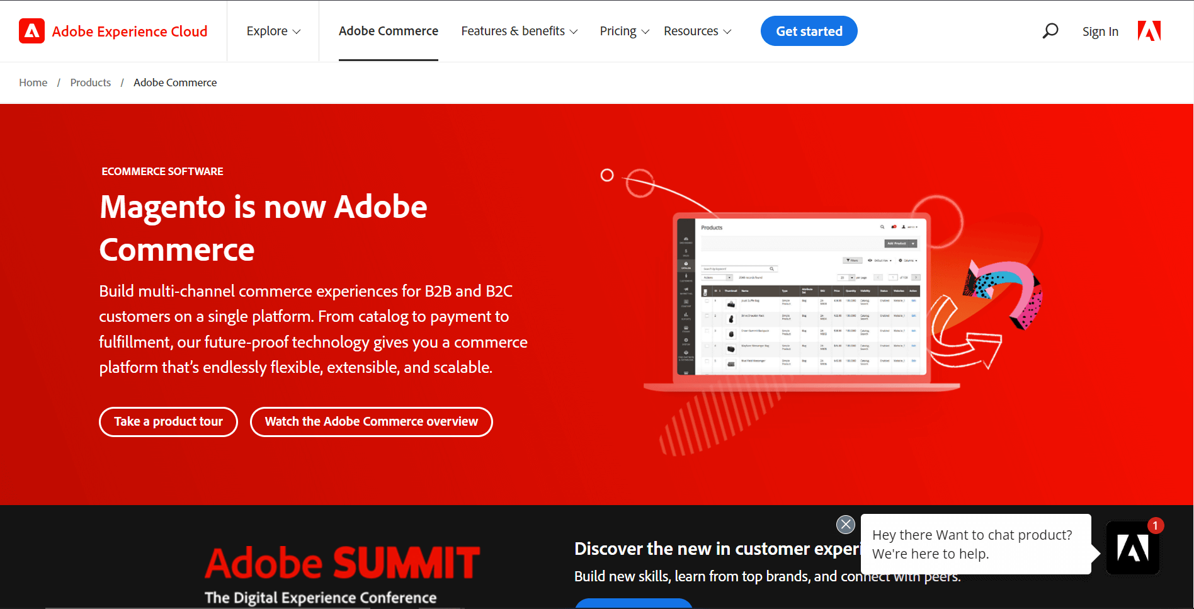Expand the Explore menu
This screenshot has width=1194, height=609.
[x=273, y=31]
